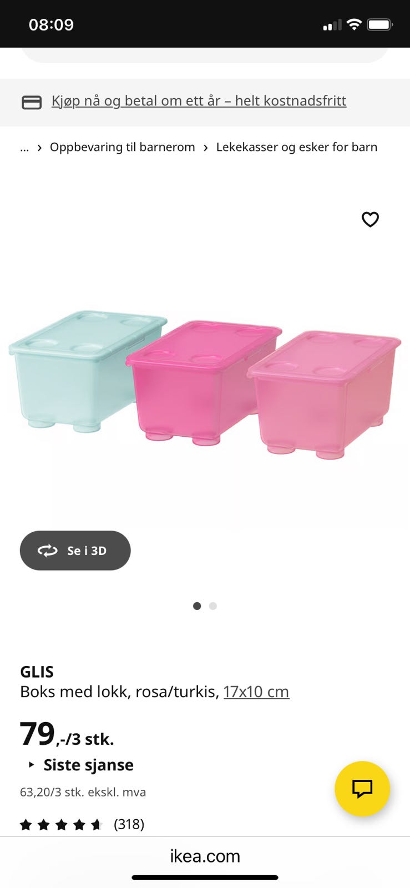Click the Se i 3D button

pos(75,550)
